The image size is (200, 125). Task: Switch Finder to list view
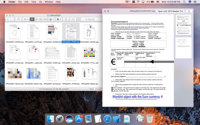pos(36,19)
